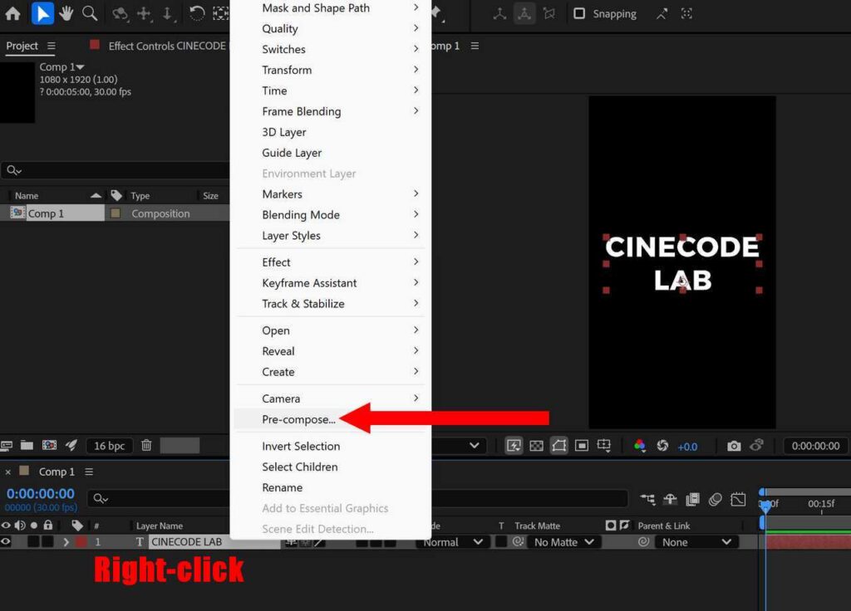Toggle Mask and Shape Path Visibility in the viewer

(559, 446)
